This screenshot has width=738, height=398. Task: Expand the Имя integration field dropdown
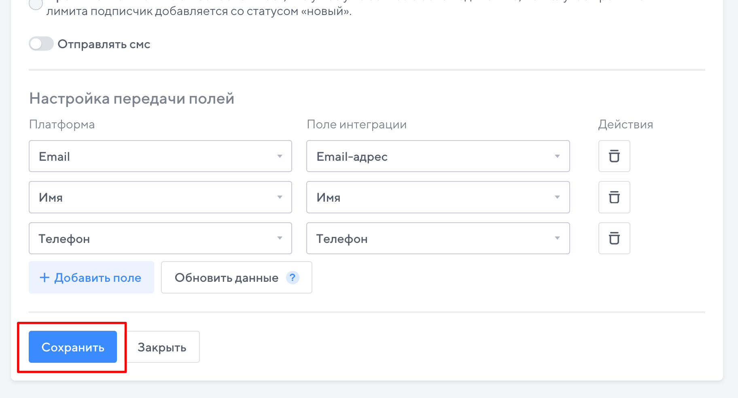coord(438,197)
